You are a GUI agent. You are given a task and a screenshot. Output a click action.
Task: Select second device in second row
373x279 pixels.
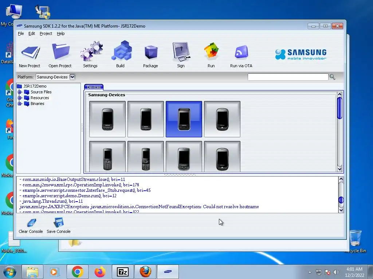(146, 157)
